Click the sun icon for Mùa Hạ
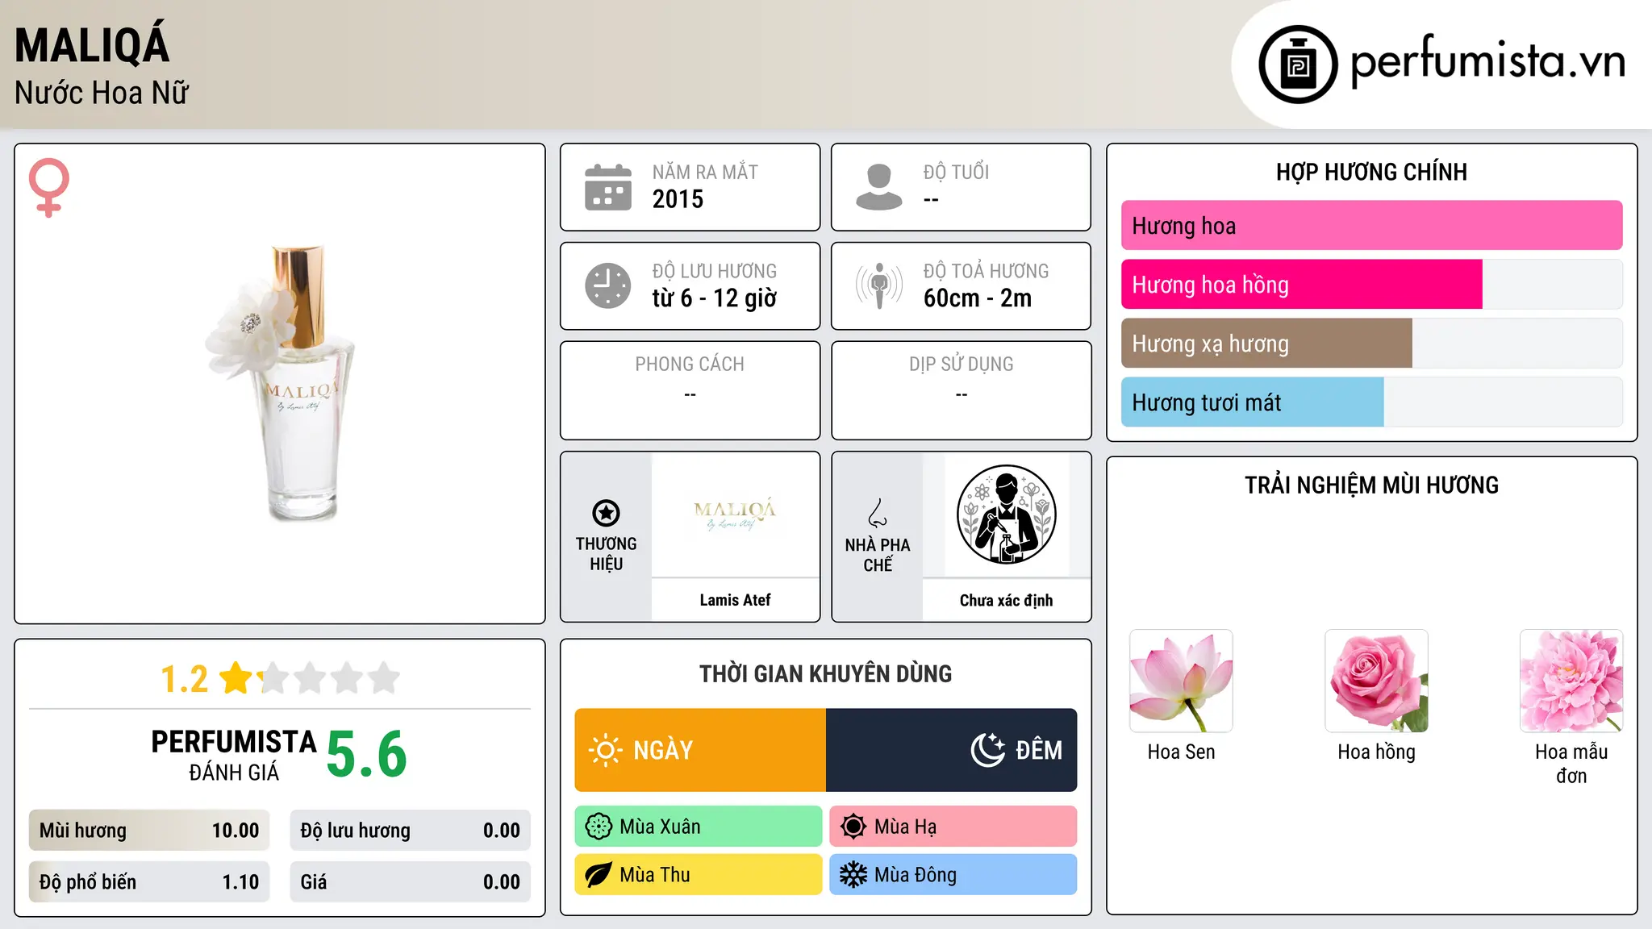 click(x=853, y=827)
